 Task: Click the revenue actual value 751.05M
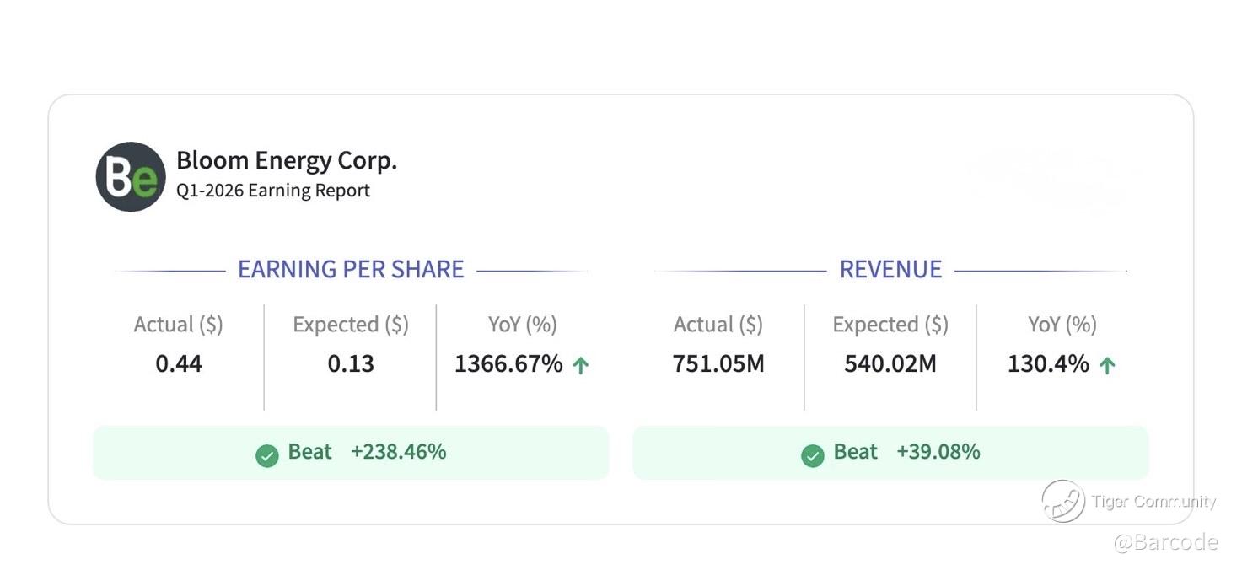(718, 363)
